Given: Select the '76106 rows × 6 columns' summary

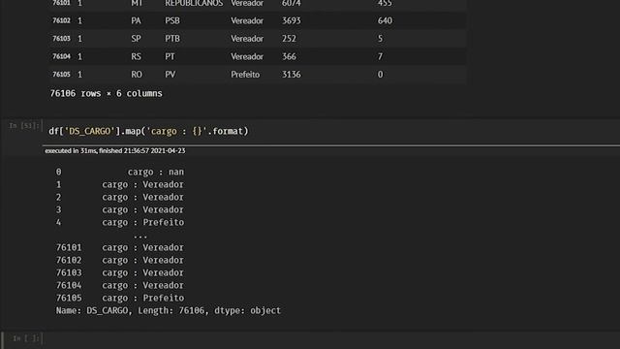Looking at the screenshot, I should coord(106,94).
